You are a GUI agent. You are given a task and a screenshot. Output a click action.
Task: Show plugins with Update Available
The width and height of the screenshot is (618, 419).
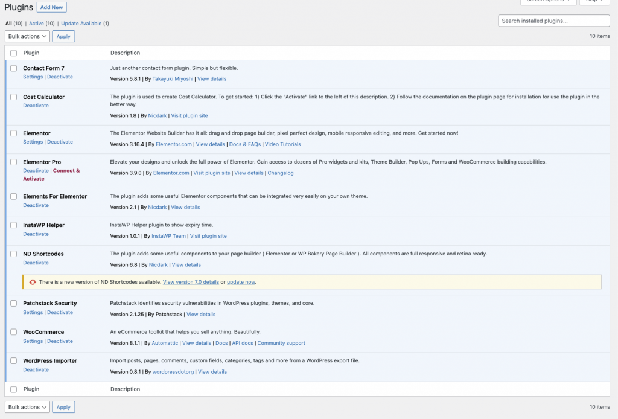click(81, 24)
